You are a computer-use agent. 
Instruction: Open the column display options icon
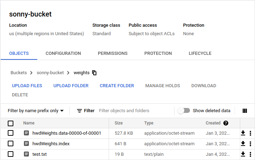click(x=245, y=111)
